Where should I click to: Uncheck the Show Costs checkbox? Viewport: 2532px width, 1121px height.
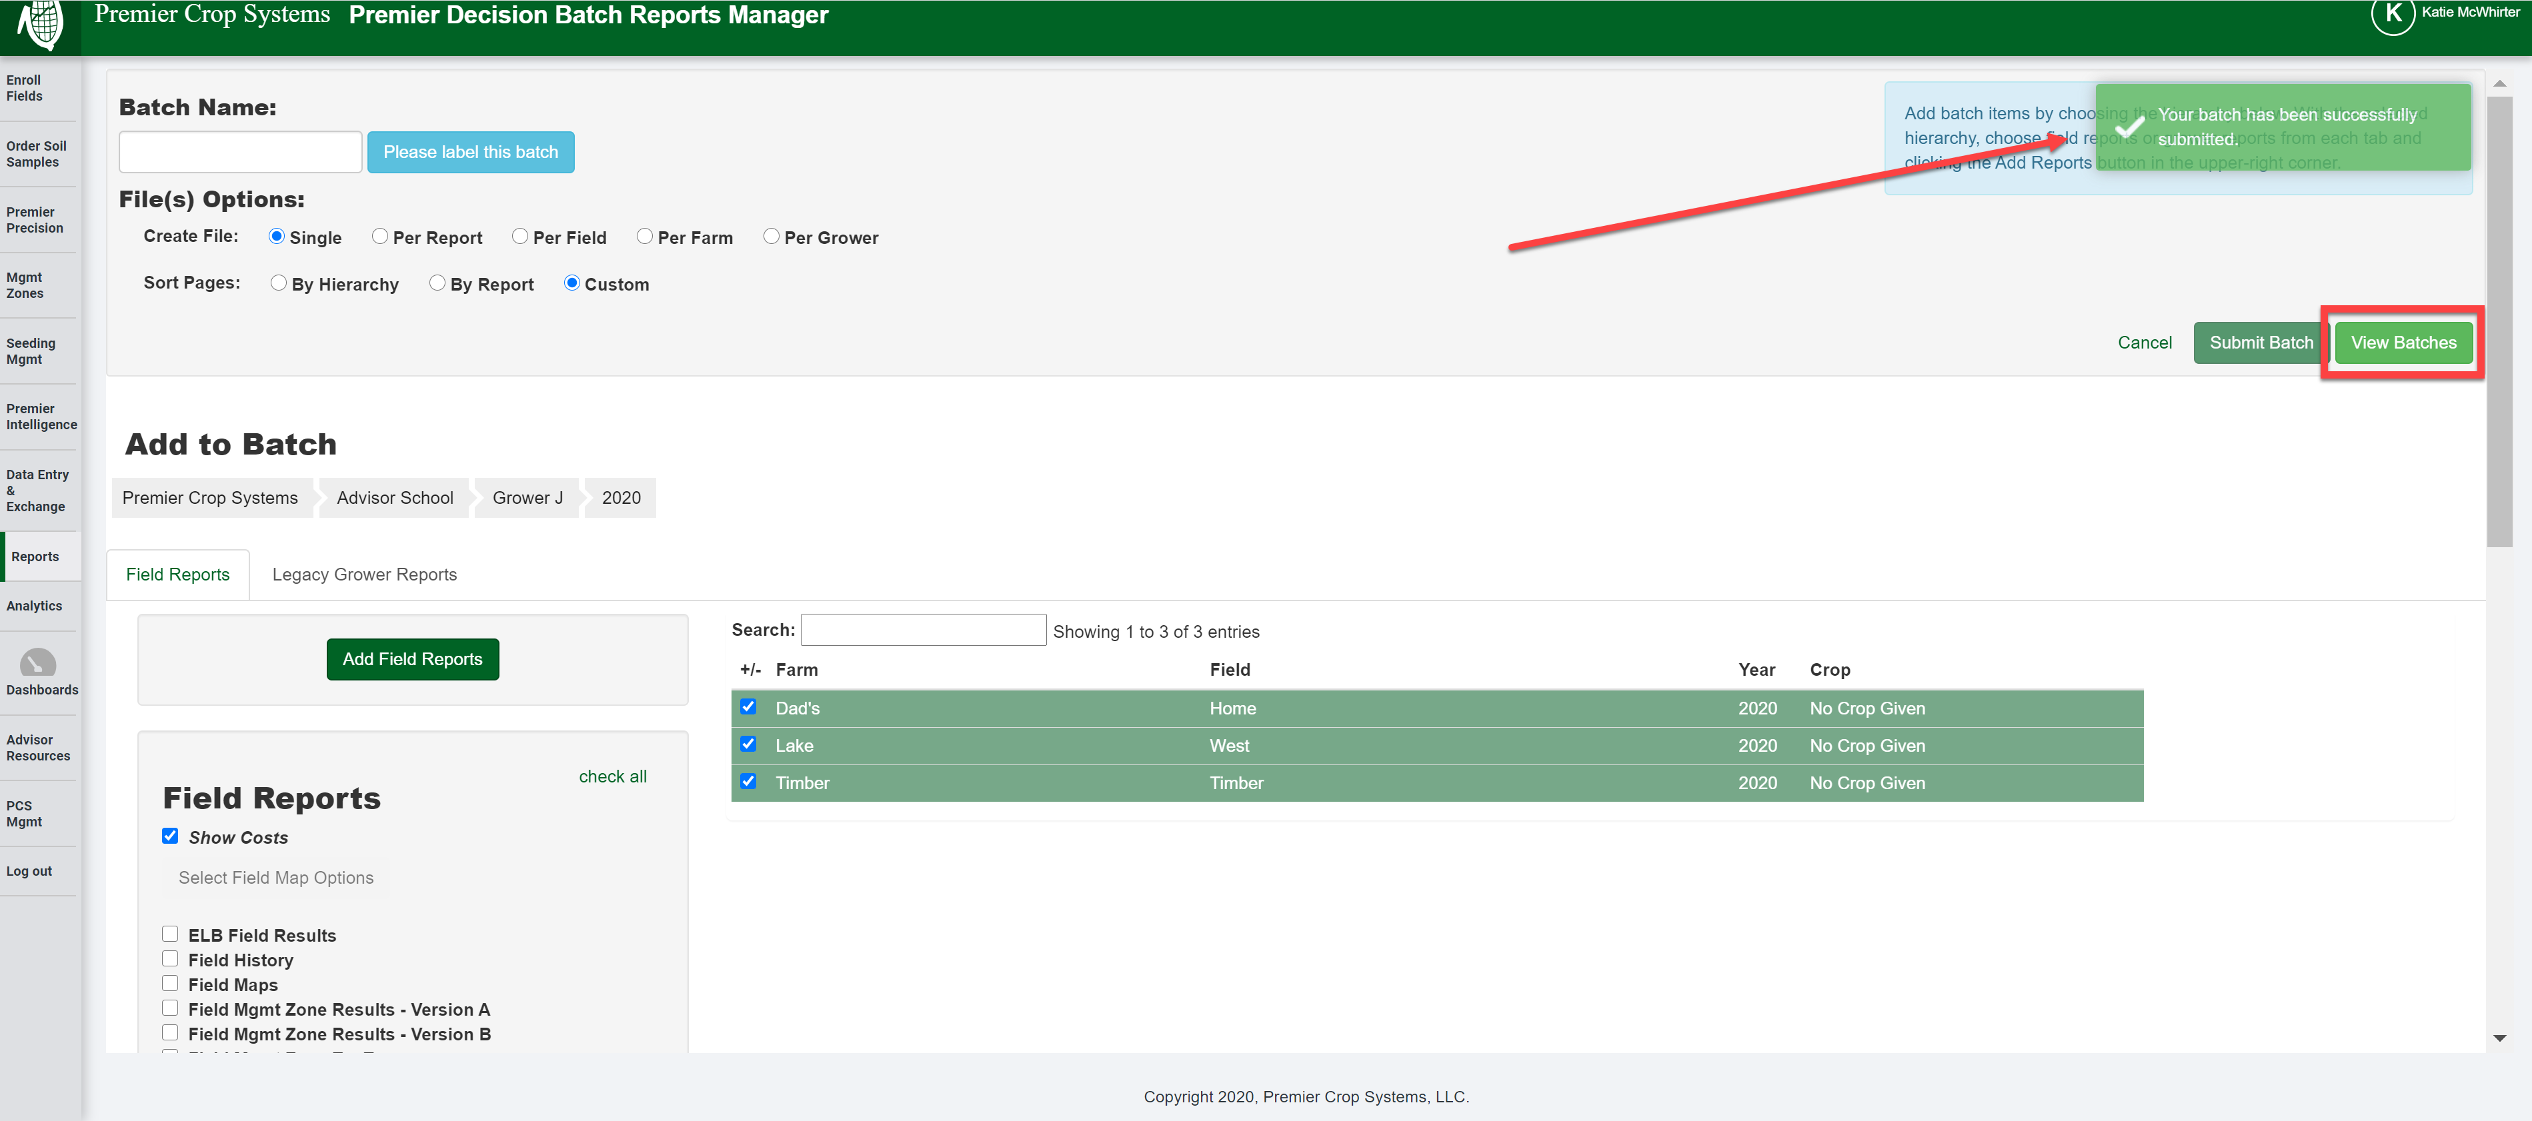pos(170,835)
